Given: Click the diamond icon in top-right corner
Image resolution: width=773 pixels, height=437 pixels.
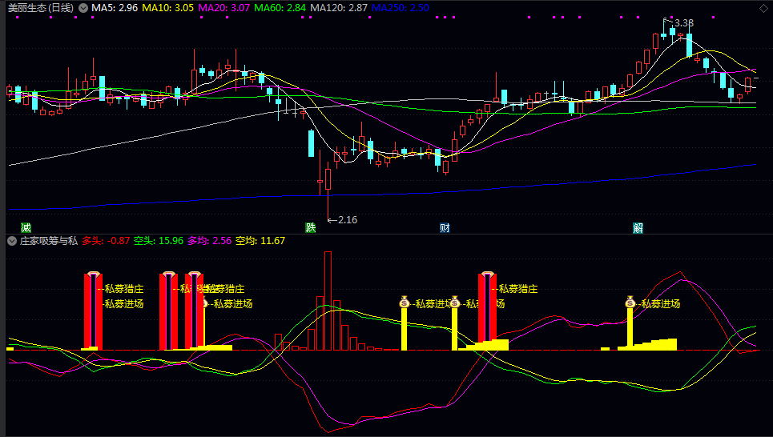Looking at the screenshot, I should 763,8.
